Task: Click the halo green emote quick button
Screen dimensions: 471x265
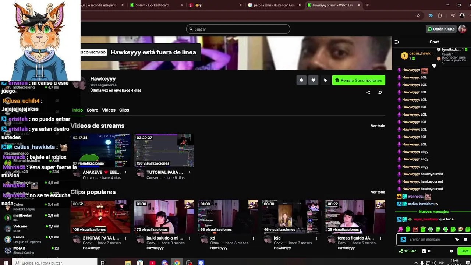Action: (423, 229)
